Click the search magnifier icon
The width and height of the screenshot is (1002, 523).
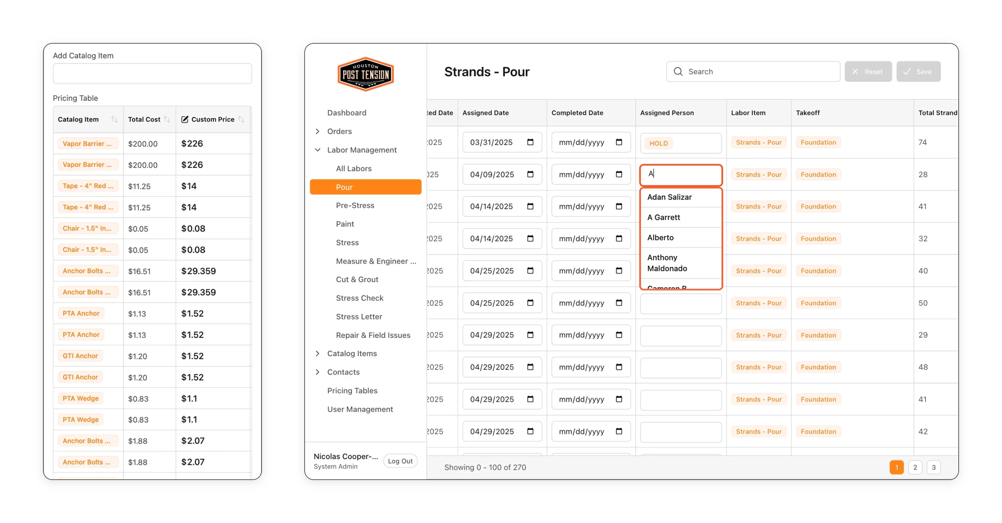[678, 71]
